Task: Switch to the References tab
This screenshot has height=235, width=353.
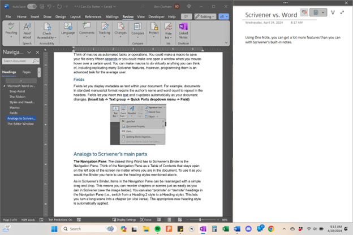Action: pyautogui.click(x=93, y=16)
